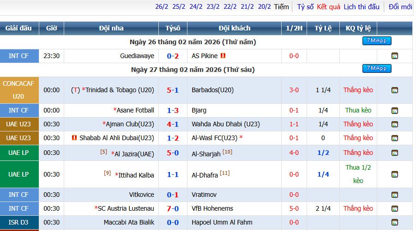This screenshot has width=416, height=231.
Task: Switch to the Lịch thi đấu tab
Action: 362,6
